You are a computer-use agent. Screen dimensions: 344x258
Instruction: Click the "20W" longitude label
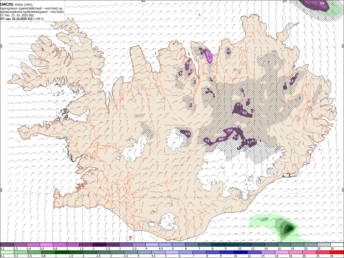[x=143, y=1]
